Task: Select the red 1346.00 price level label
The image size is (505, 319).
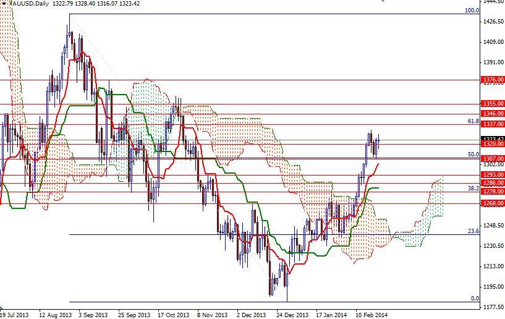Action: coord(493,113)
